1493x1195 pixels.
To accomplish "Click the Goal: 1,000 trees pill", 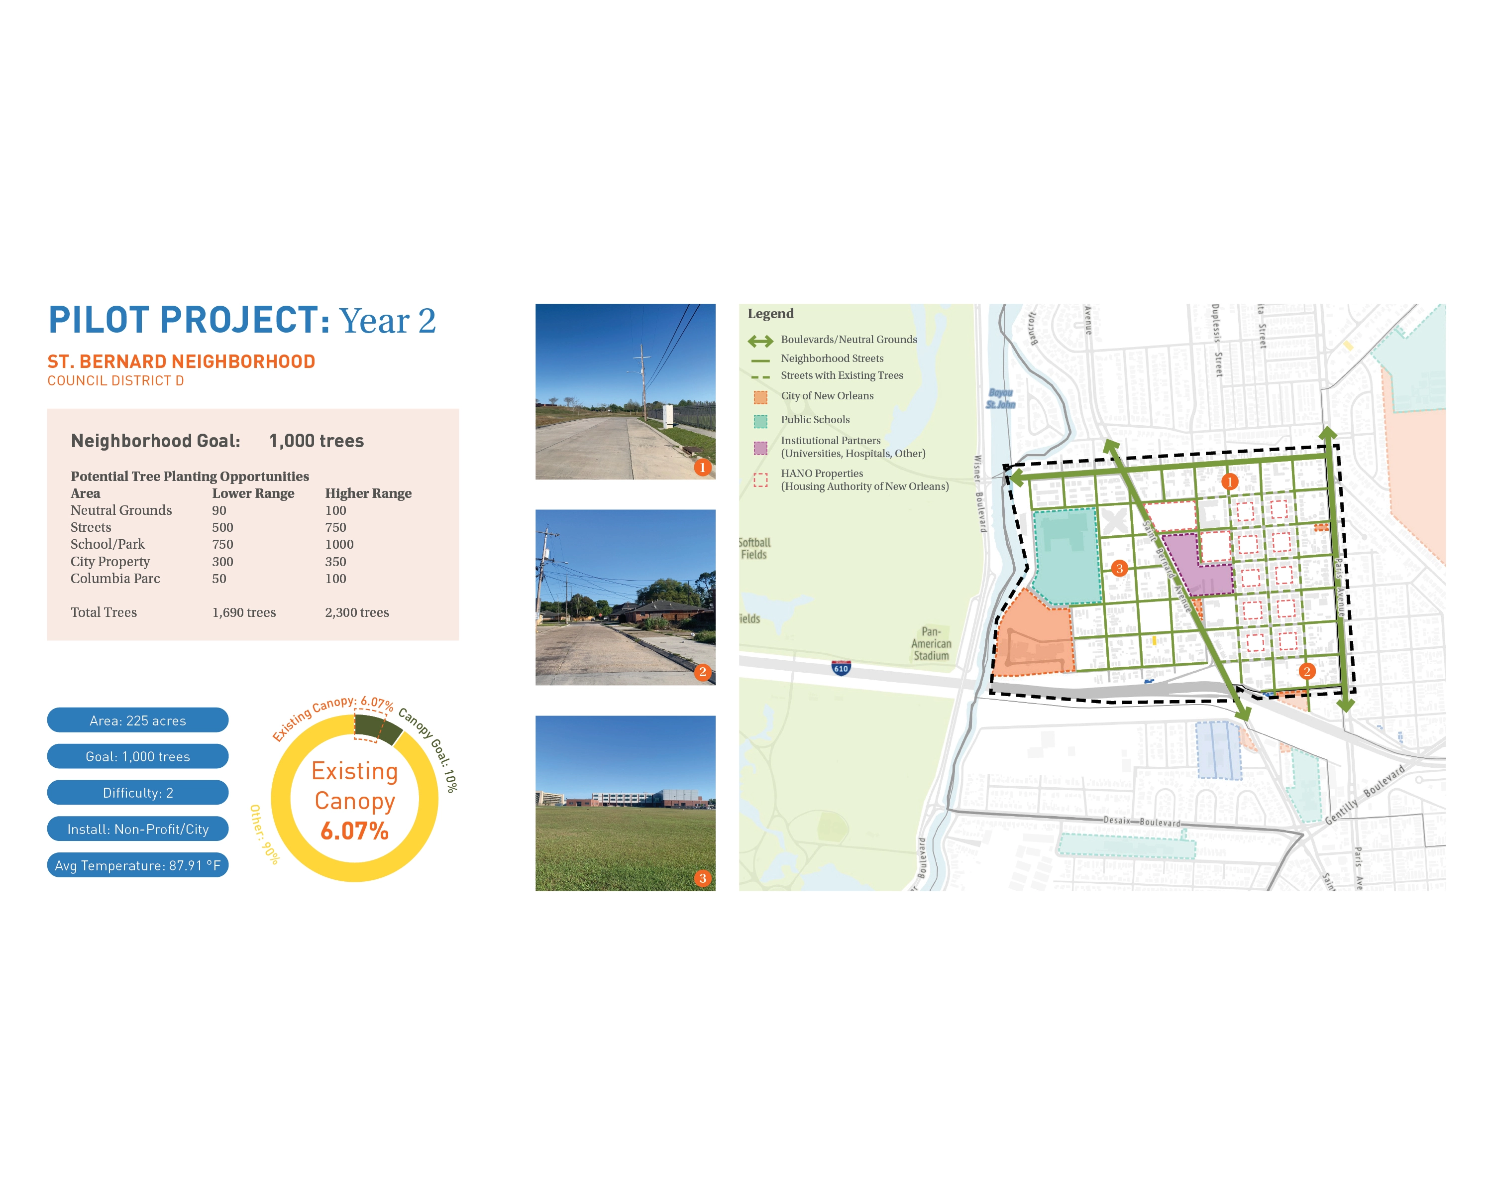I will 138,756.
